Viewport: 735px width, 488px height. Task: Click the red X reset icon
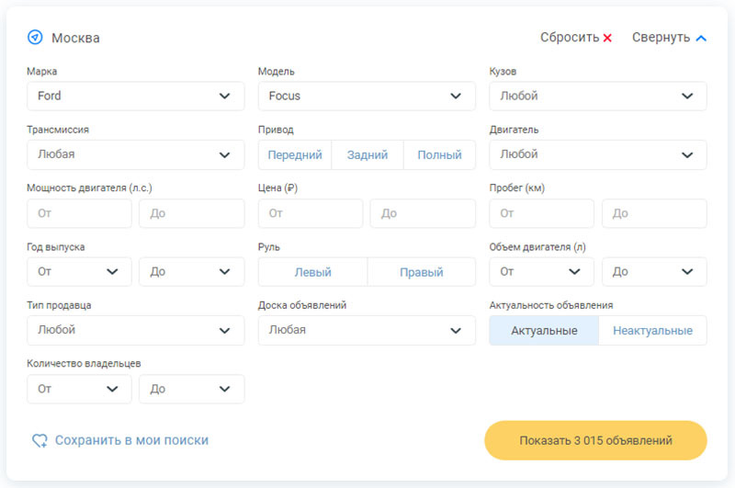(607, 39)
